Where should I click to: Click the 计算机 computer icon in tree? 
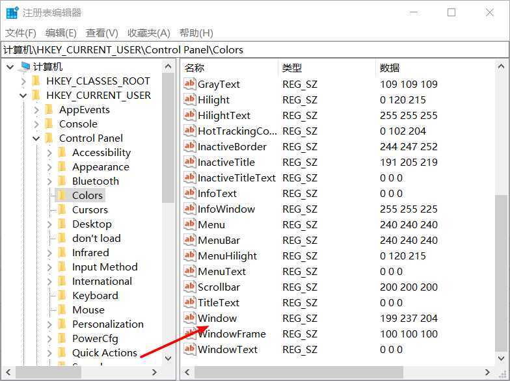coord(25,66)
